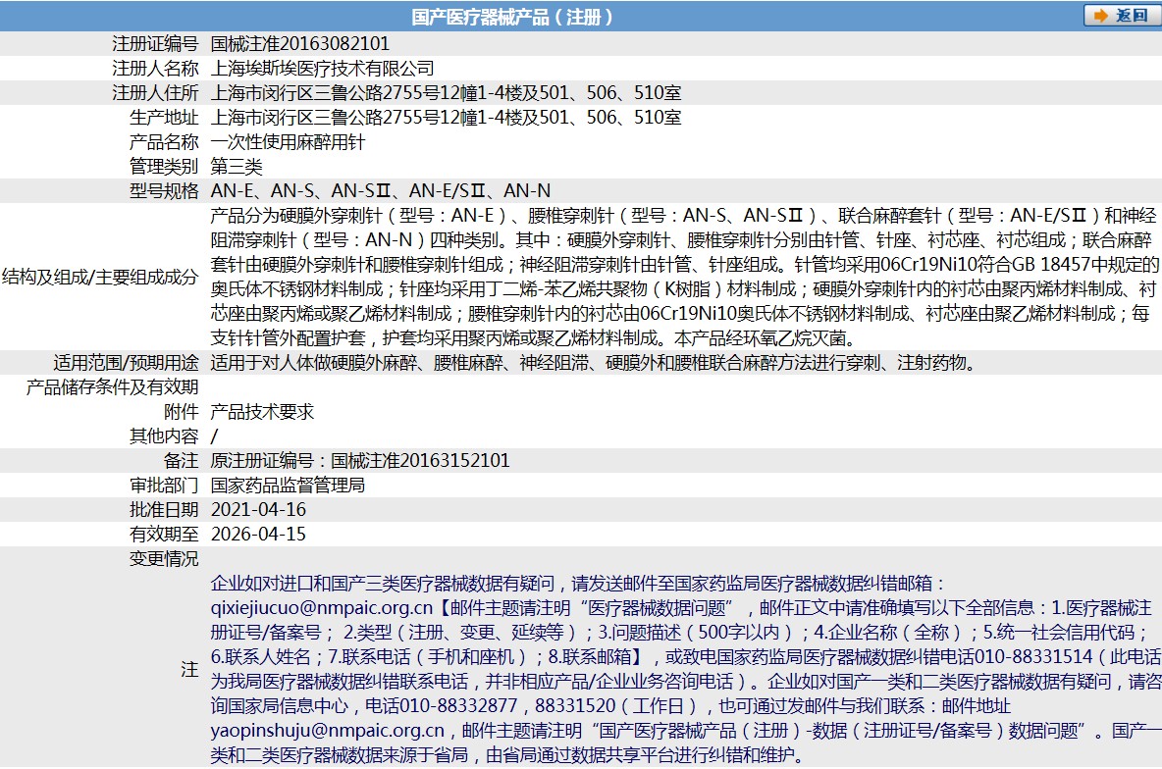
Task: Click the 其他内容 label
Action: click(165, 436)
